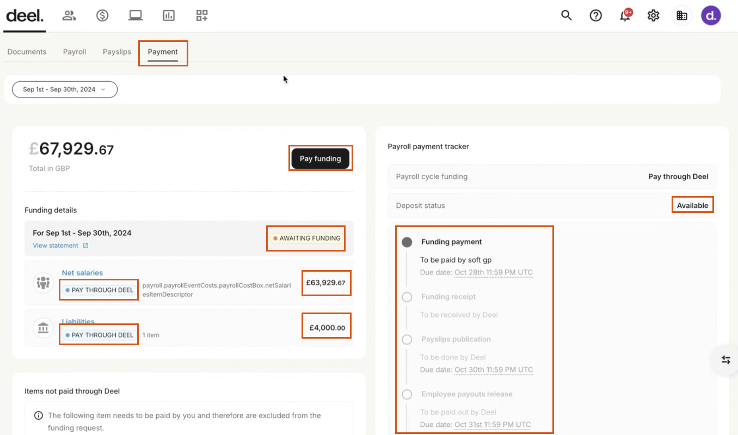Click the £63,929.67 net salaries amount

coord(325,283)
